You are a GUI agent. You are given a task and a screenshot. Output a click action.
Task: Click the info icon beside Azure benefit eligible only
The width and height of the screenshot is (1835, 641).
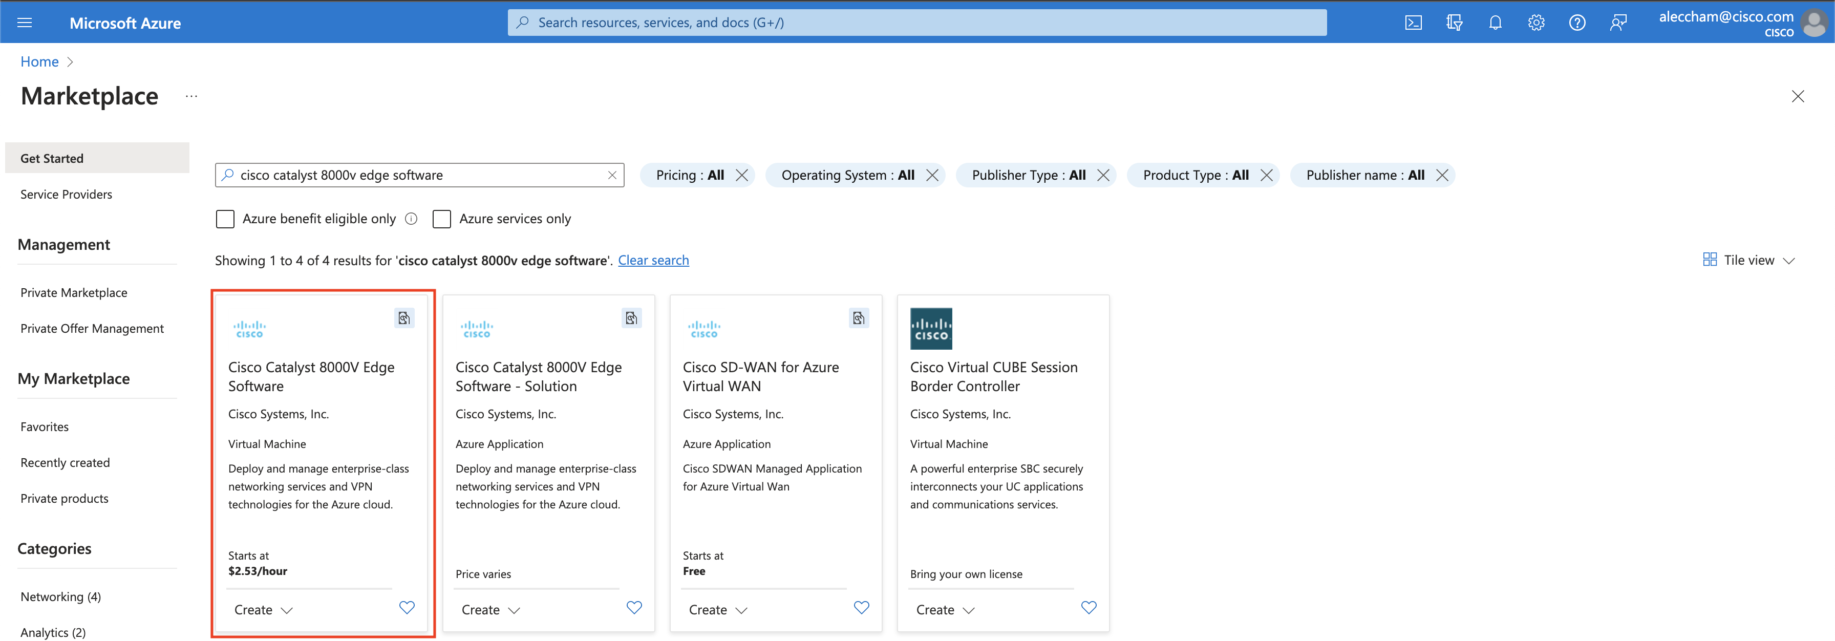(x=411, y=219)
